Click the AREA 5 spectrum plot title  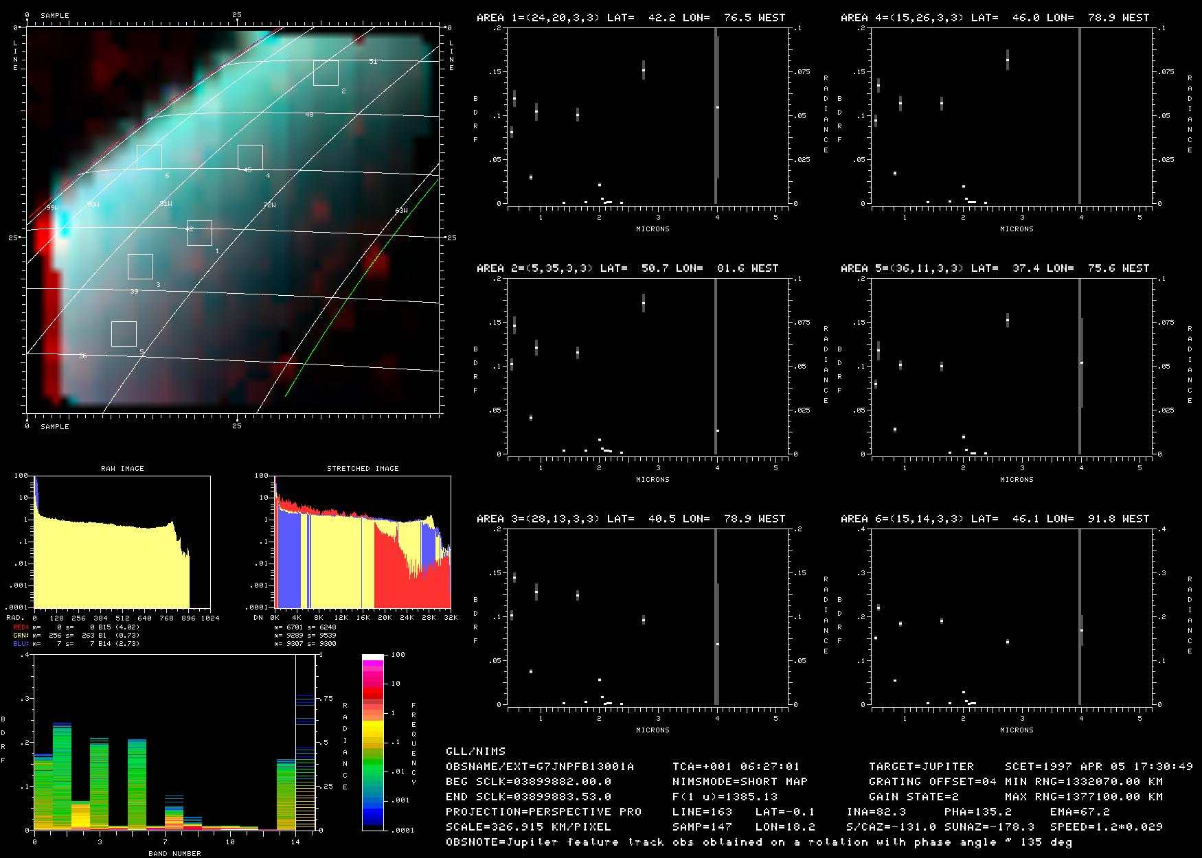pos(995,268)
